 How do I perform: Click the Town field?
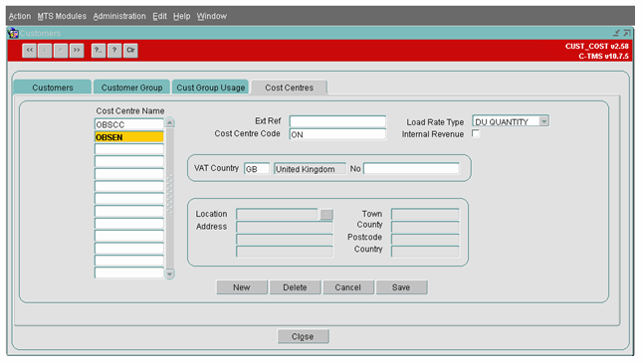click(x=425, y=214)
